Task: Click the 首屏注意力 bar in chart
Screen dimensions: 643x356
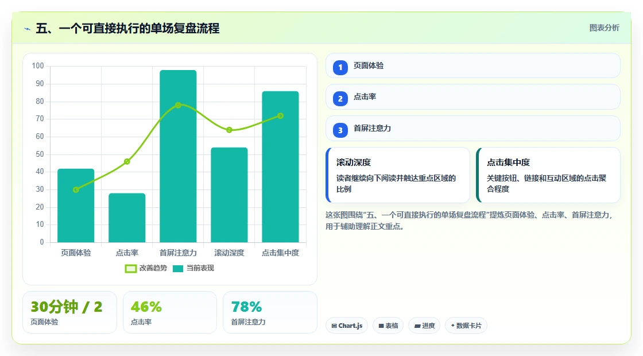Action: click(x=178, y=156)
